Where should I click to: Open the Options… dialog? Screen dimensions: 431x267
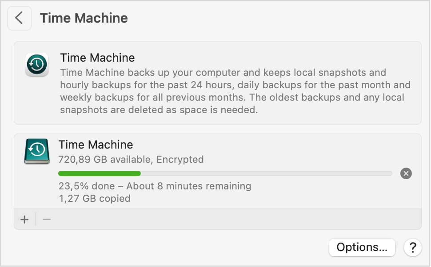(362, 247)
